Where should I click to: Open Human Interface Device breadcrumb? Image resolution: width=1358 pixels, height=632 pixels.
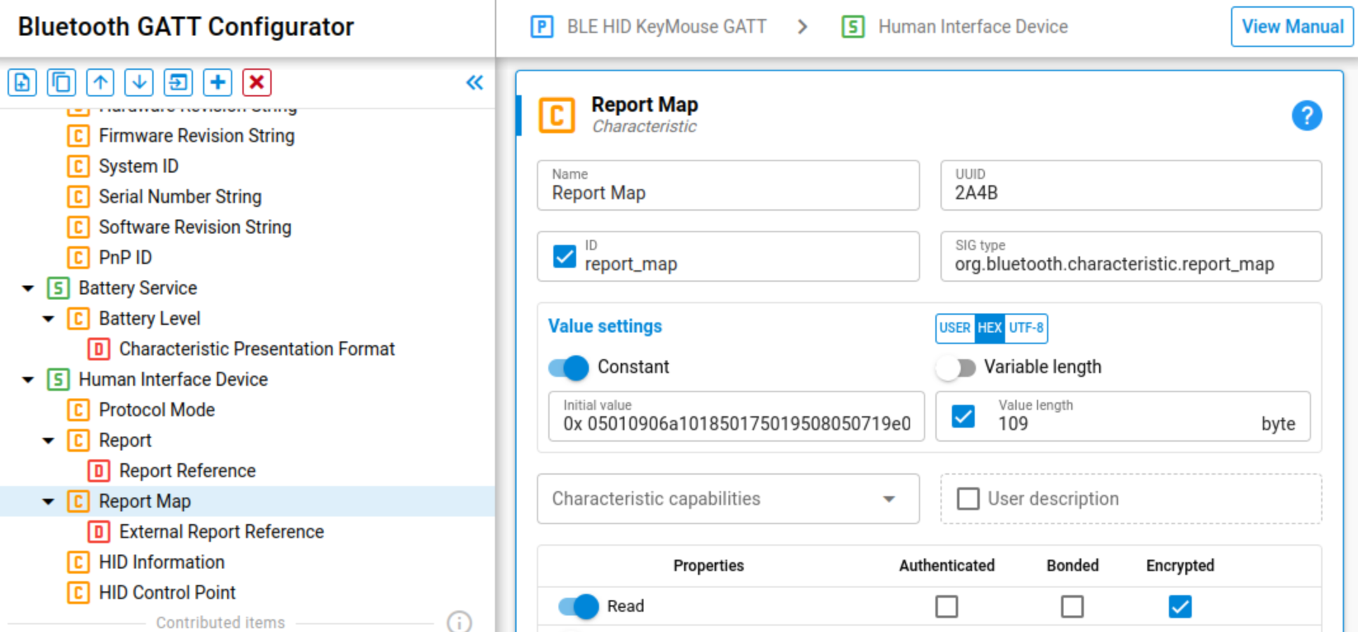coord(973,27)
